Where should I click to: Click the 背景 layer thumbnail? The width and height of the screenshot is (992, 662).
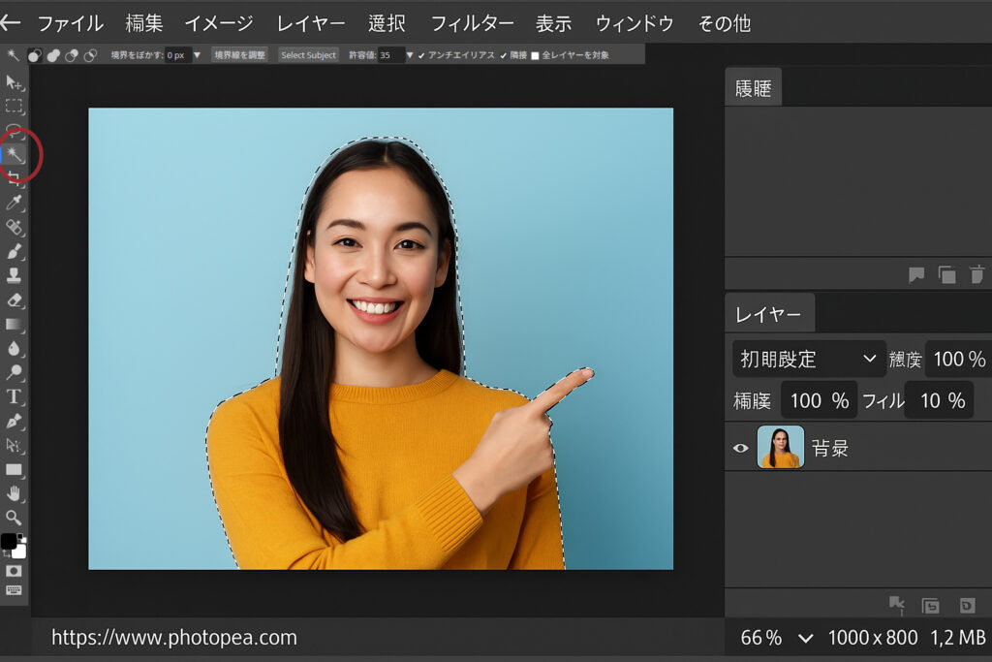780,447
